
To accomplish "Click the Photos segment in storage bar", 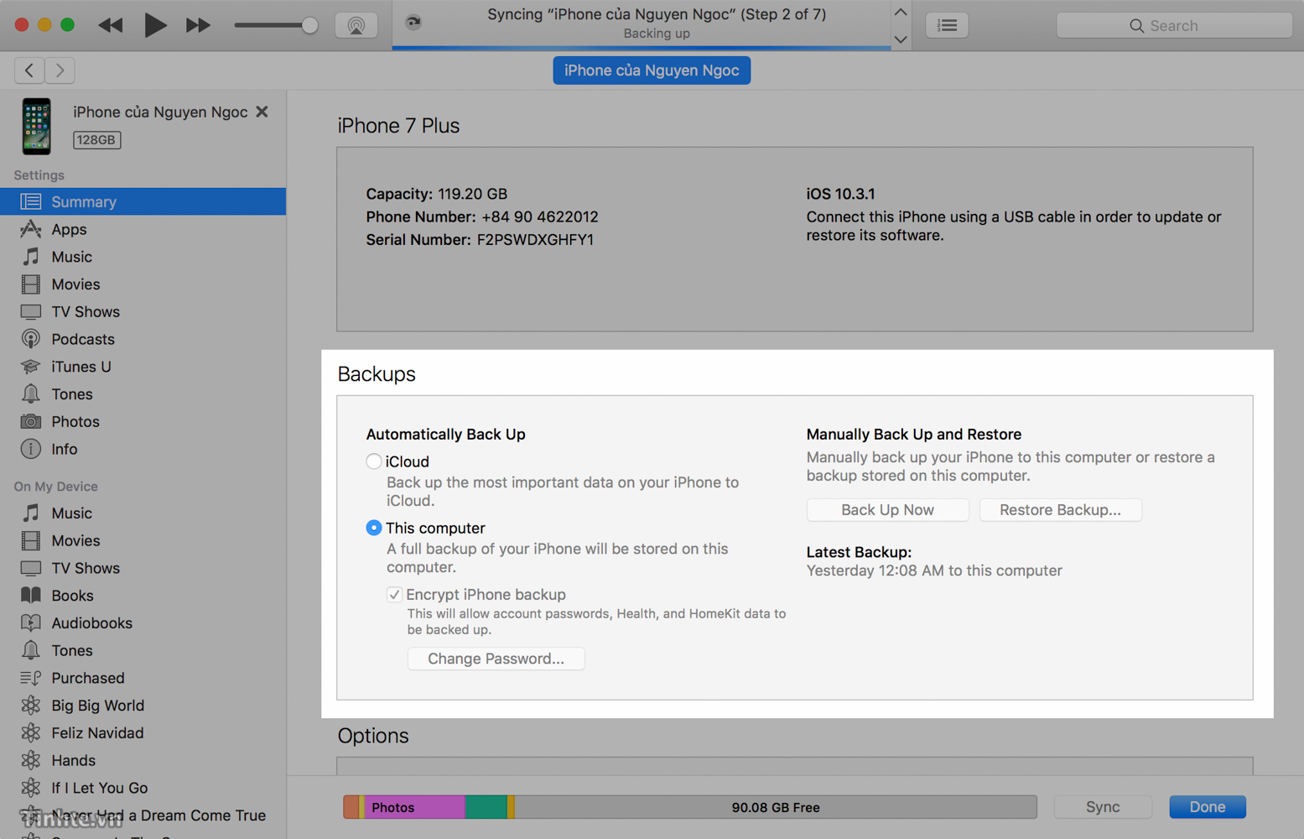I will tap(415, 807).
